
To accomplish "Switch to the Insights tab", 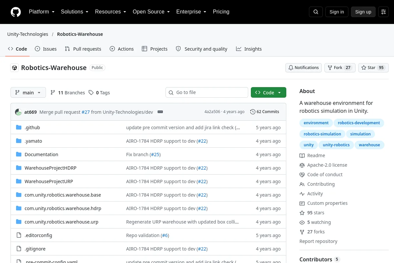I will (x=249, y=49).
